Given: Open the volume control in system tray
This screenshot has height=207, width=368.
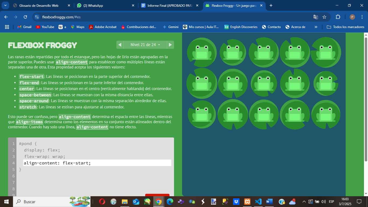Looking at the screenshot, I should tap(324, 202).
